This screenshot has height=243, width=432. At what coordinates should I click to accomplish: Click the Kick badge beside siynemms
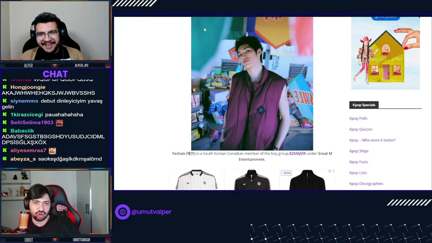pos(5,101)
